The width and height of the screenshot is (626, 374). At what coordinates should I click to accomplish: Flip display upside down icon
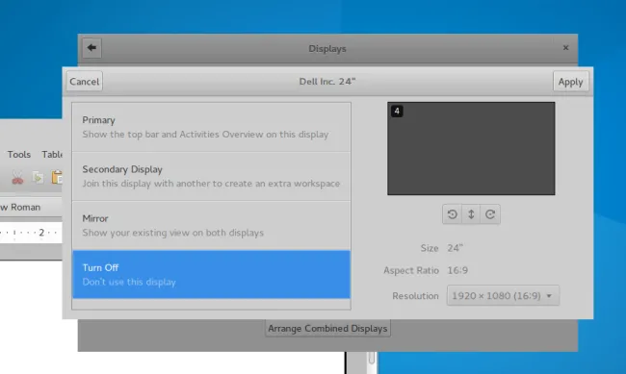[x=471, y=214]
